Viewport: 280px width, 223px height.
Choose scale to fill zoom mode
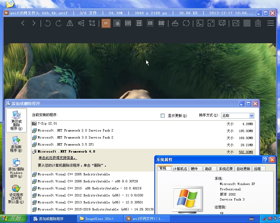[161, 23]
